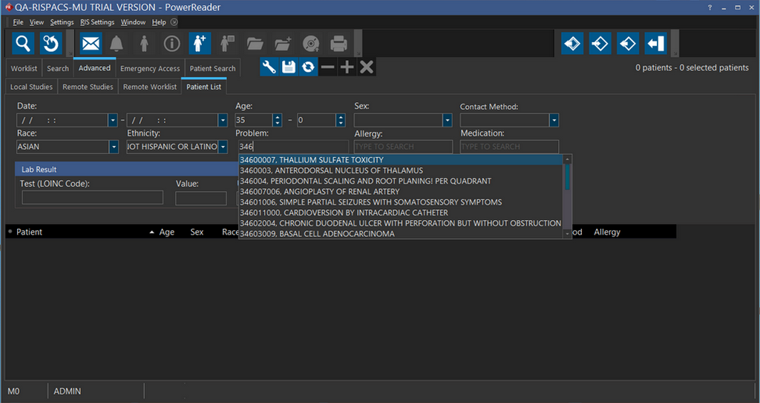Click the wrench settings icon
The height and width of the screenshot is (403, 760).
pyautogui.click(x=269, y=67)
